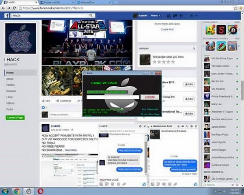The width and height of the screenshot is (244, 195).
Task: Select About in the page sidebar
Action: click(x=10, y=79)
